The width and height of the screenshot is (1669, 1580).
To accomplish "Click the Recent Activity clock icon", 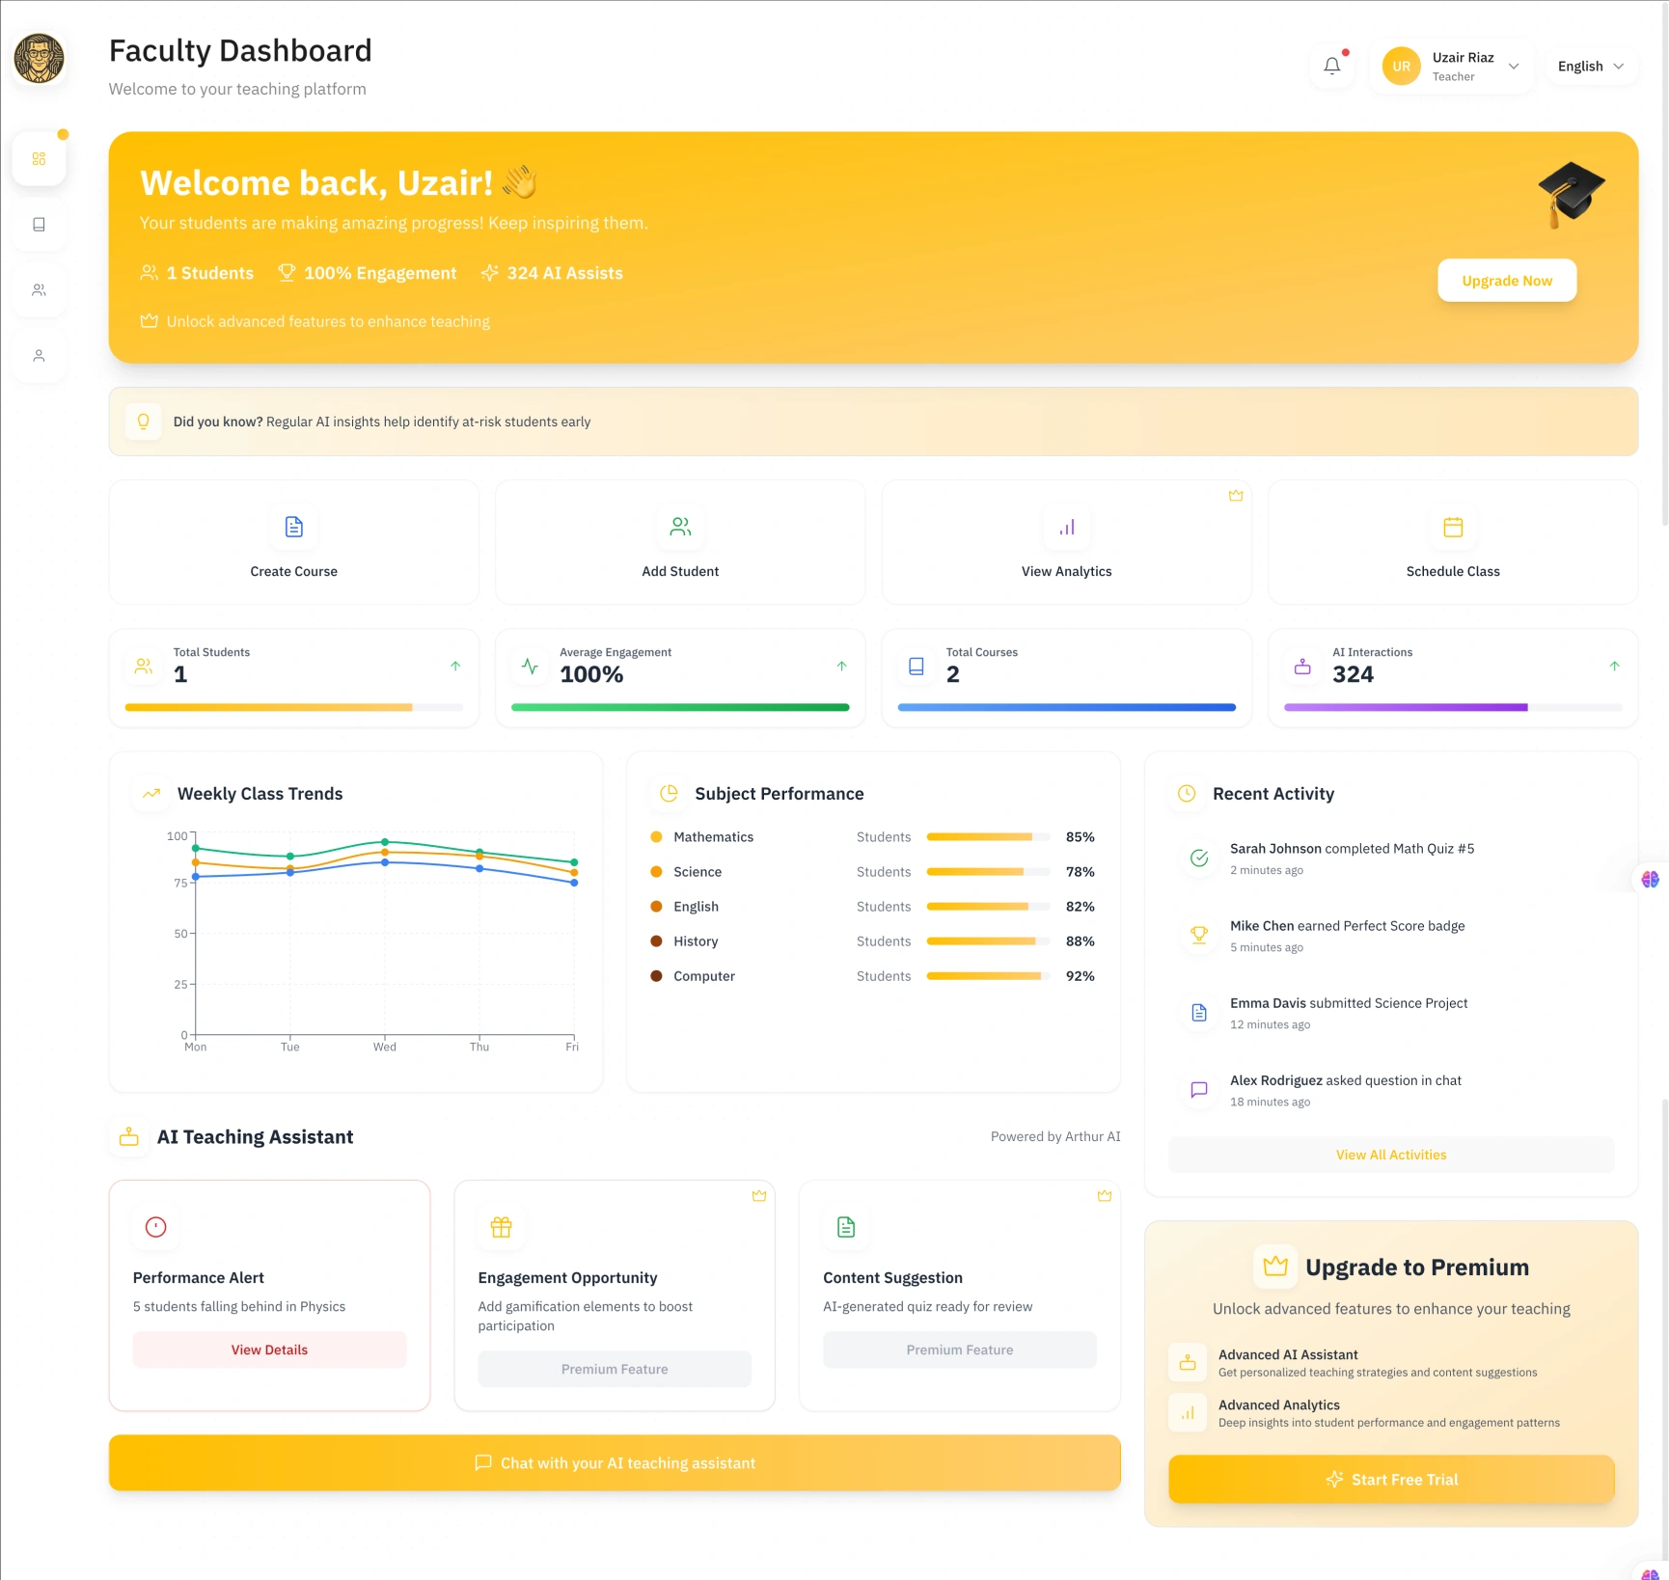I will 1187,794.
